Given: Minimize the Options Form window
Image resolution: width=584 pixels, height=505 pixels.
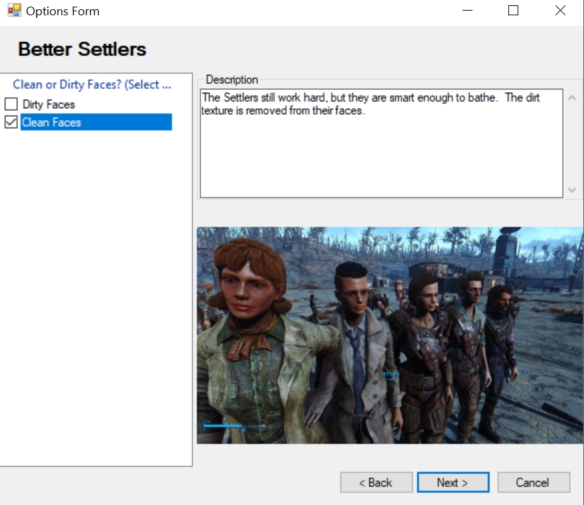Looking at the screenshot, I should [467, 11].
